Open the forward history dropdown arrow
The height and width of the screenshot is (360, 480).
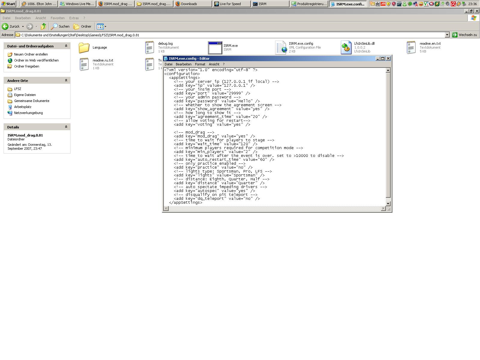pyautogui.click(x=36, y=26)
